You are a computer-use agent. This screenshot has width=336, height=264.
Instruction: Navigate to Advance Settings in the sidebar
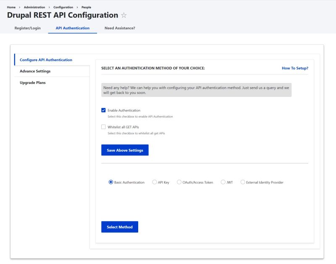coord(35,71)
